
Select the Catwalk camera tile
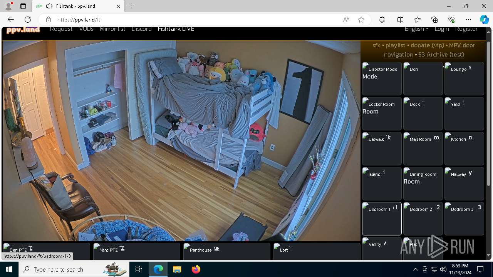(x=382, y=149)
